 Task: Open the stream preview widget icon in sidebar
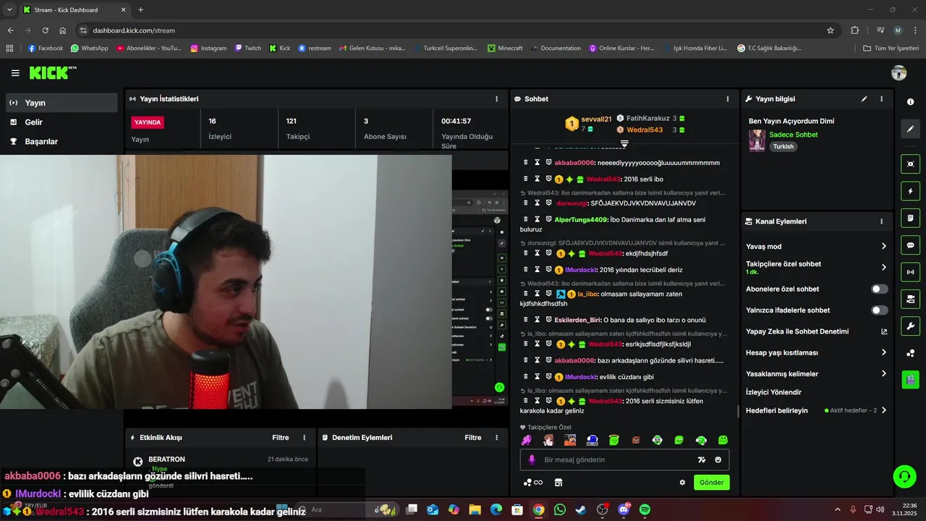tap(910, 164)
